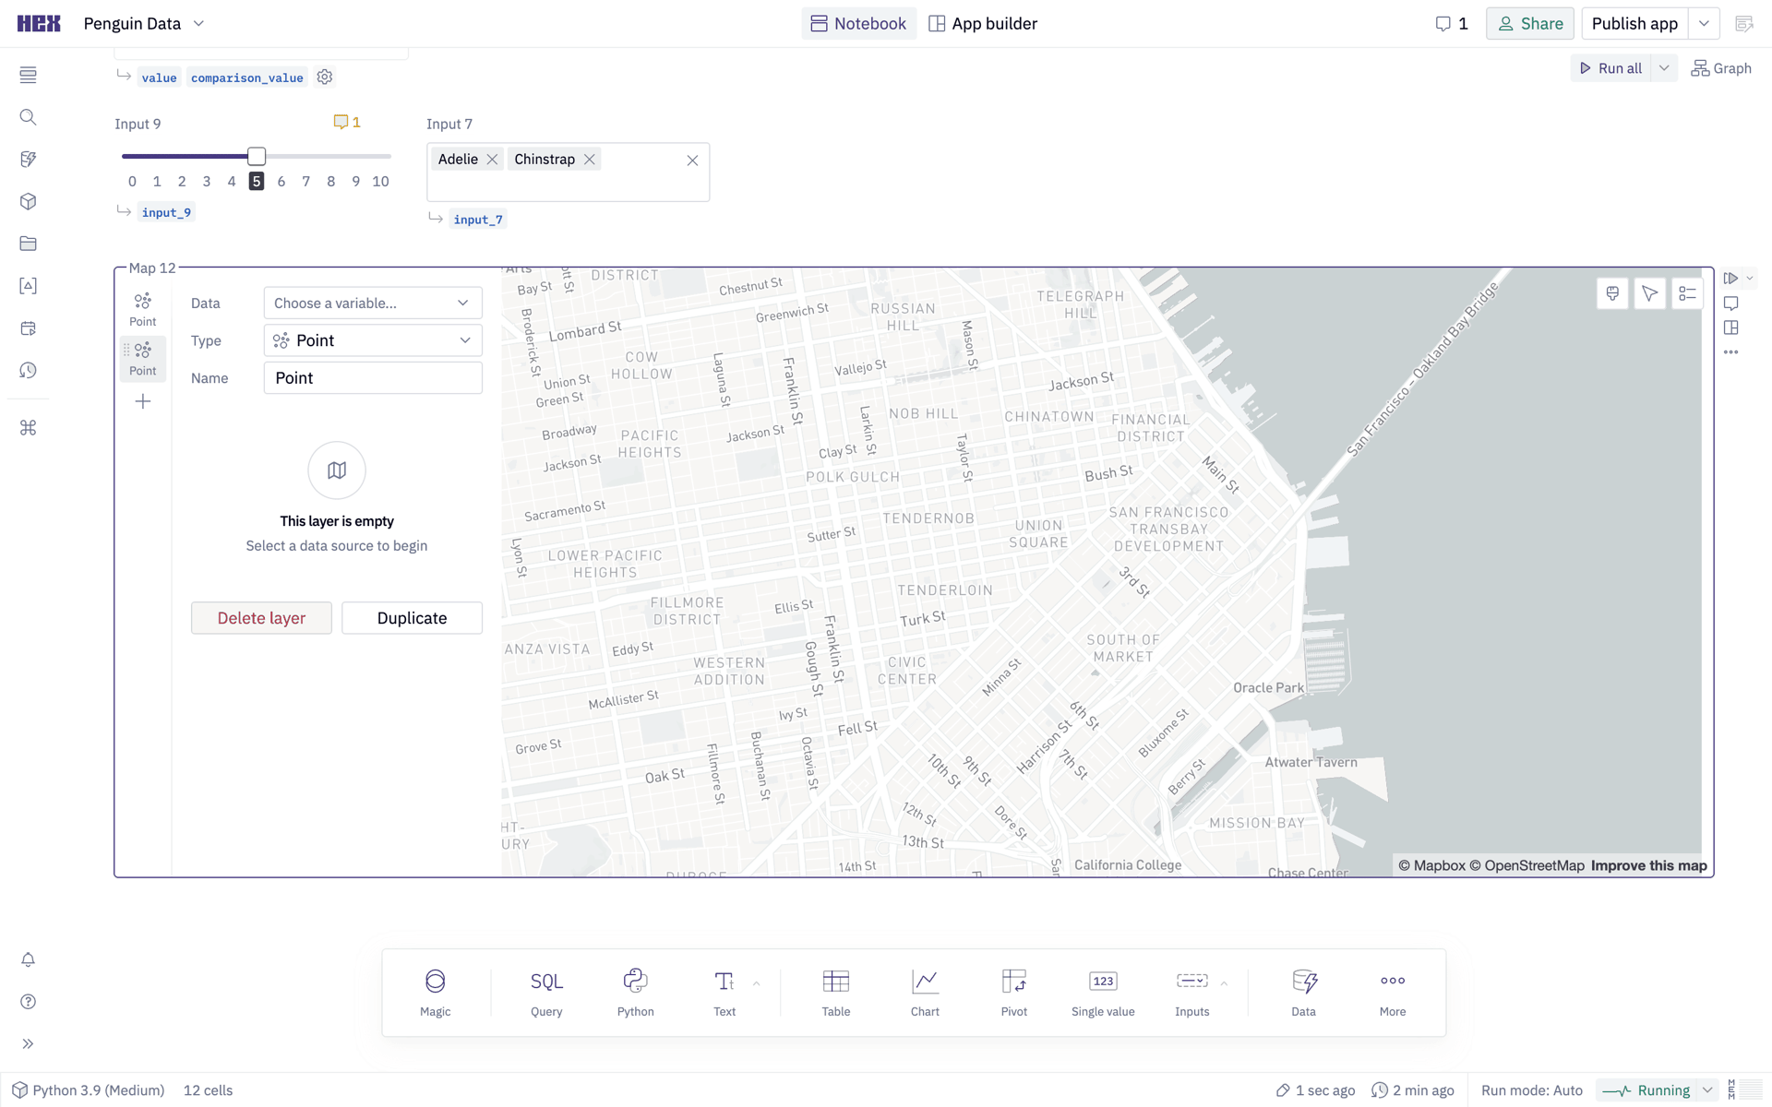
Task: Add a new map layer with plus icon
Action: coord(143,401)
